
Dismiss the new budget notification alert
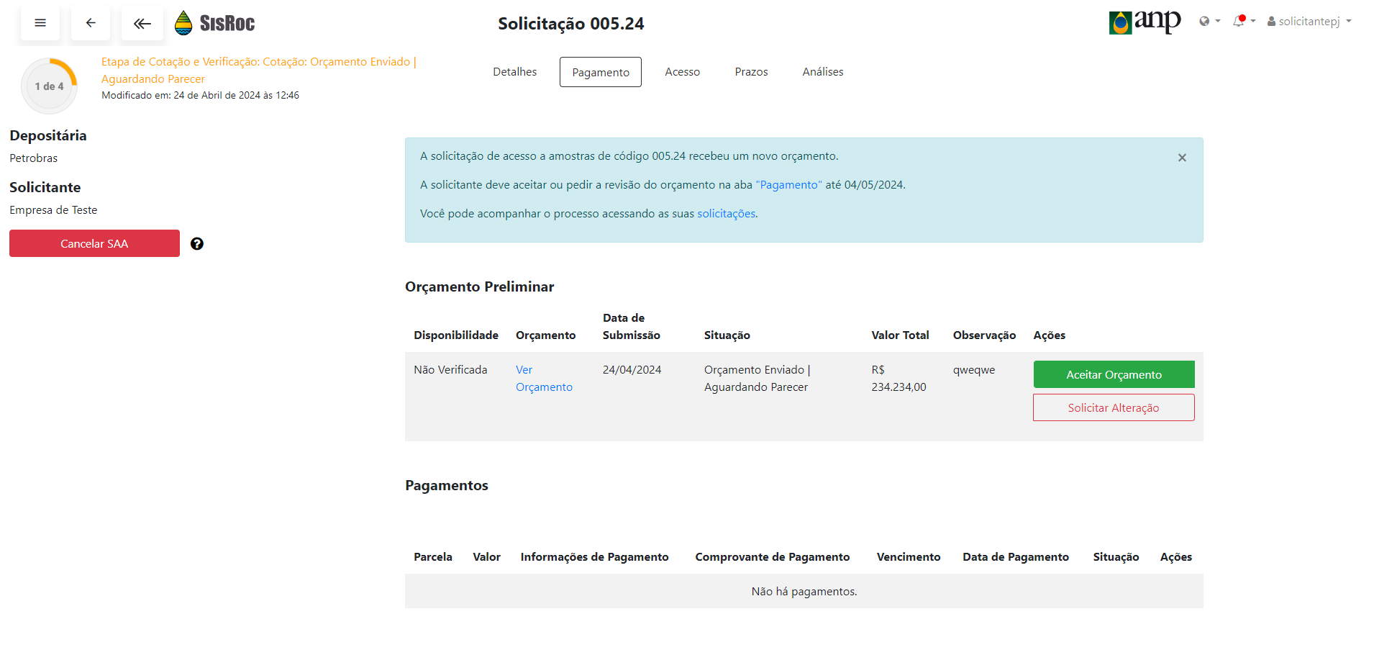[1182, 158]
